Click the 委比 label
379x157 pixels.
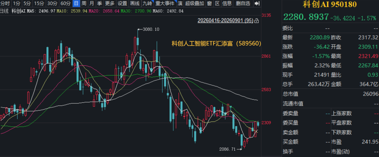pyautogui.click(x=288, y=28)
